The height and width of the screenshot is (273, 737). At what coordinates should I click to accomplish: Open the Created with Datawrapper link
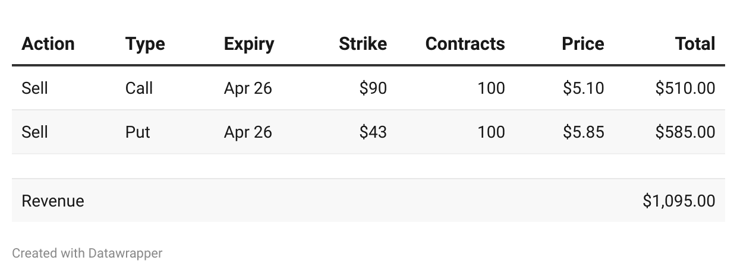pyautogui.click(x=87, y=253)
